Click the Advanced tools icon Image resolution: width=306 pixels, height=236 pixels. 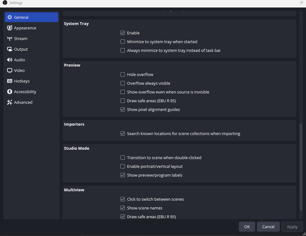(x=9, y=102)
